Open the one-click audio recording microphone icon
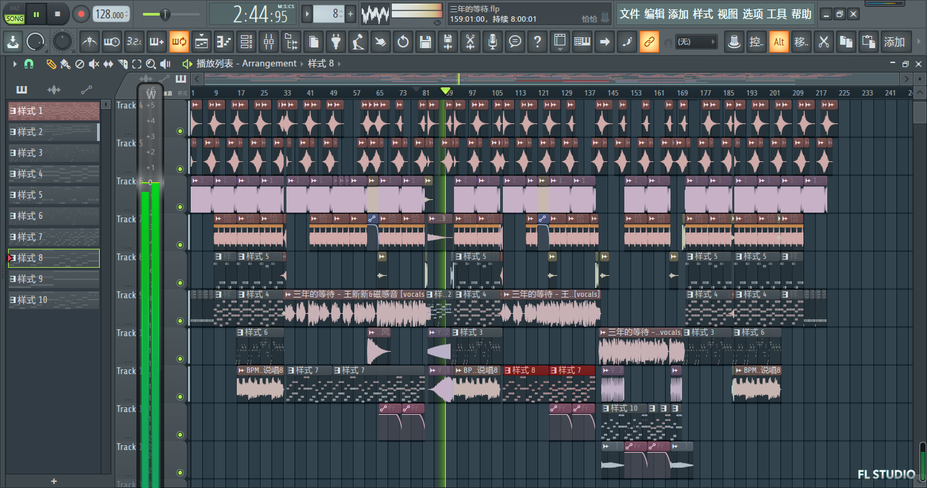The image size is (927, 488). (x=492, y=42)
